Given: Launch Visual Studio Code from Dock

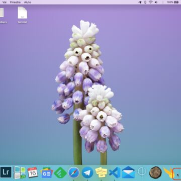Looking at the screenshot, I should coord(115,172).
